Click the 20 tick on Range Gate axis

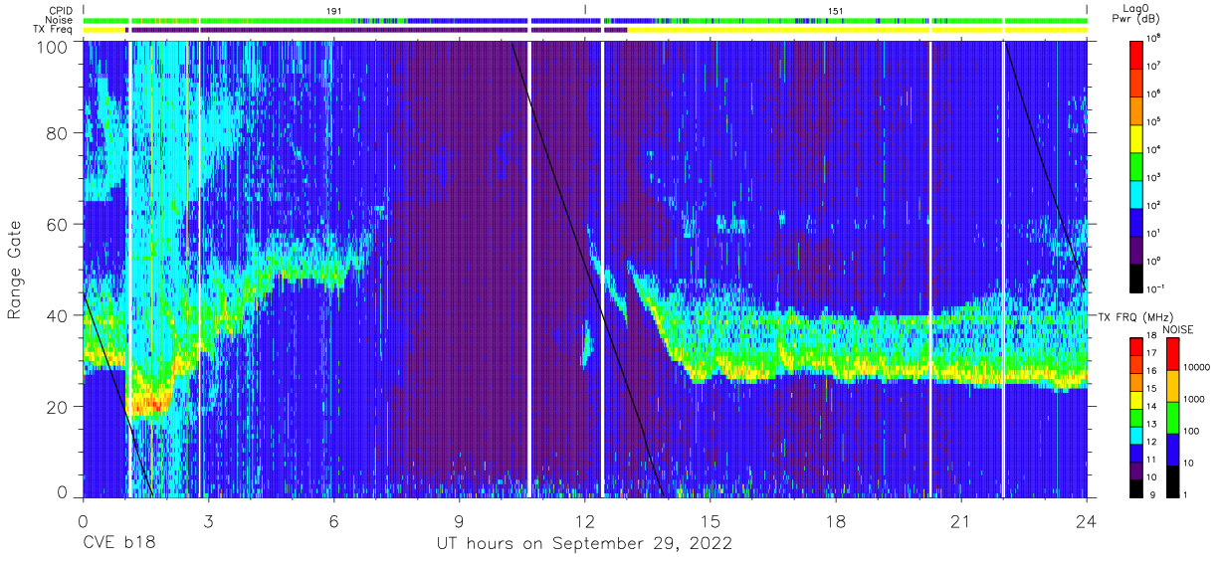pos(58,407)
